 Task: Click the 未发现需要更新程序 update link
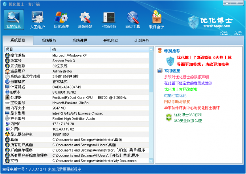pos(65,169)
